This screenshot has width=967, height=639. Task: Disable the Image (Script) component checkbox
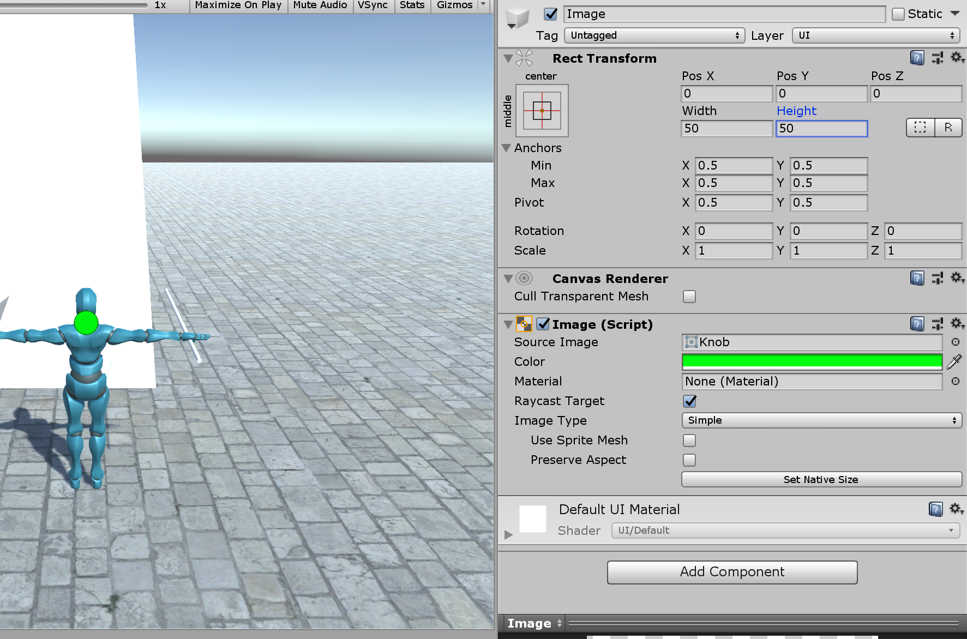[x=543, y=324]
